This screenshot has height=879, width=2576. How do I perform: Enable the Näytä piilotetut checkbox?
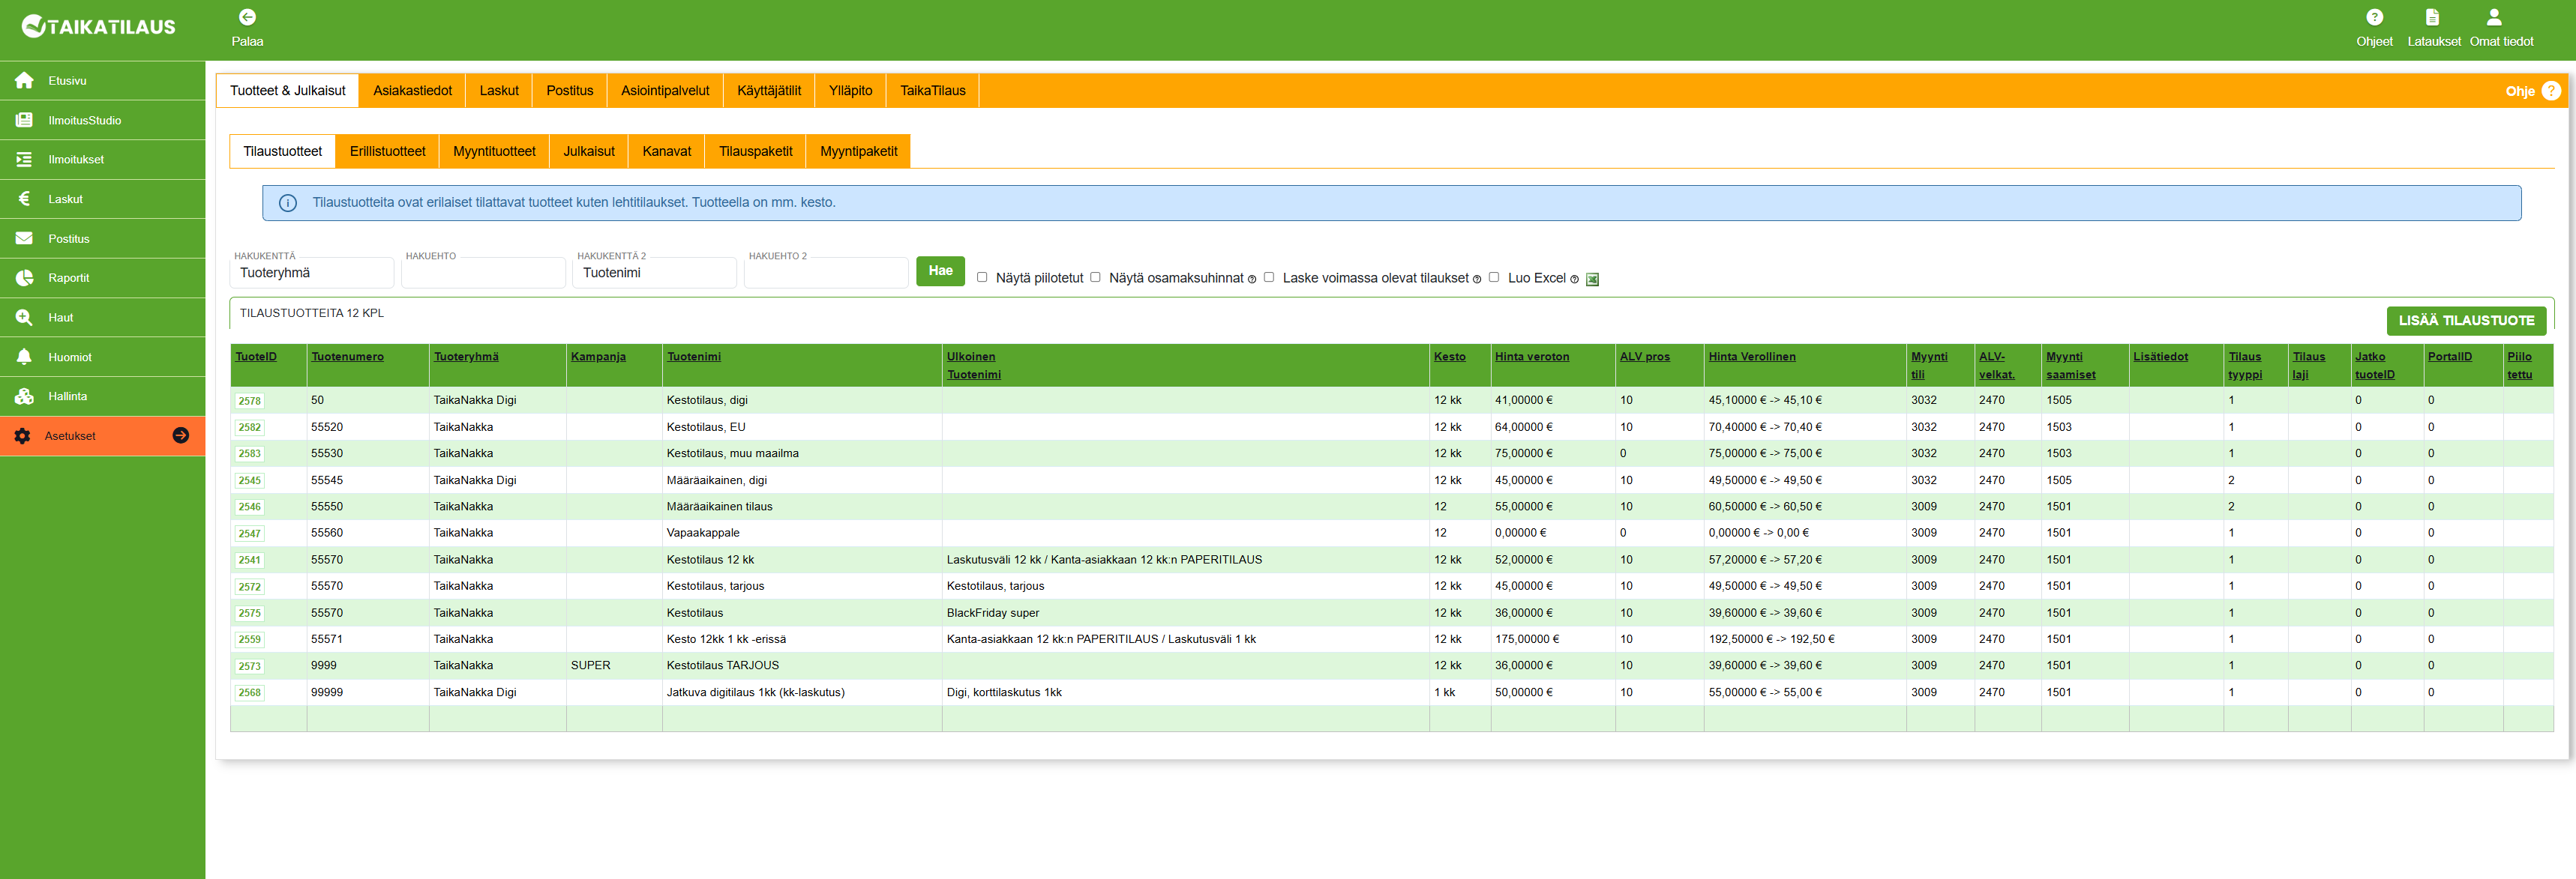pos(982,278)
